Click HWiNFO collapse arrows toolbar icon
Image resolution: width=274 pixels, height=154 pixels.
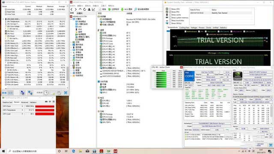[x=4, y=93]
